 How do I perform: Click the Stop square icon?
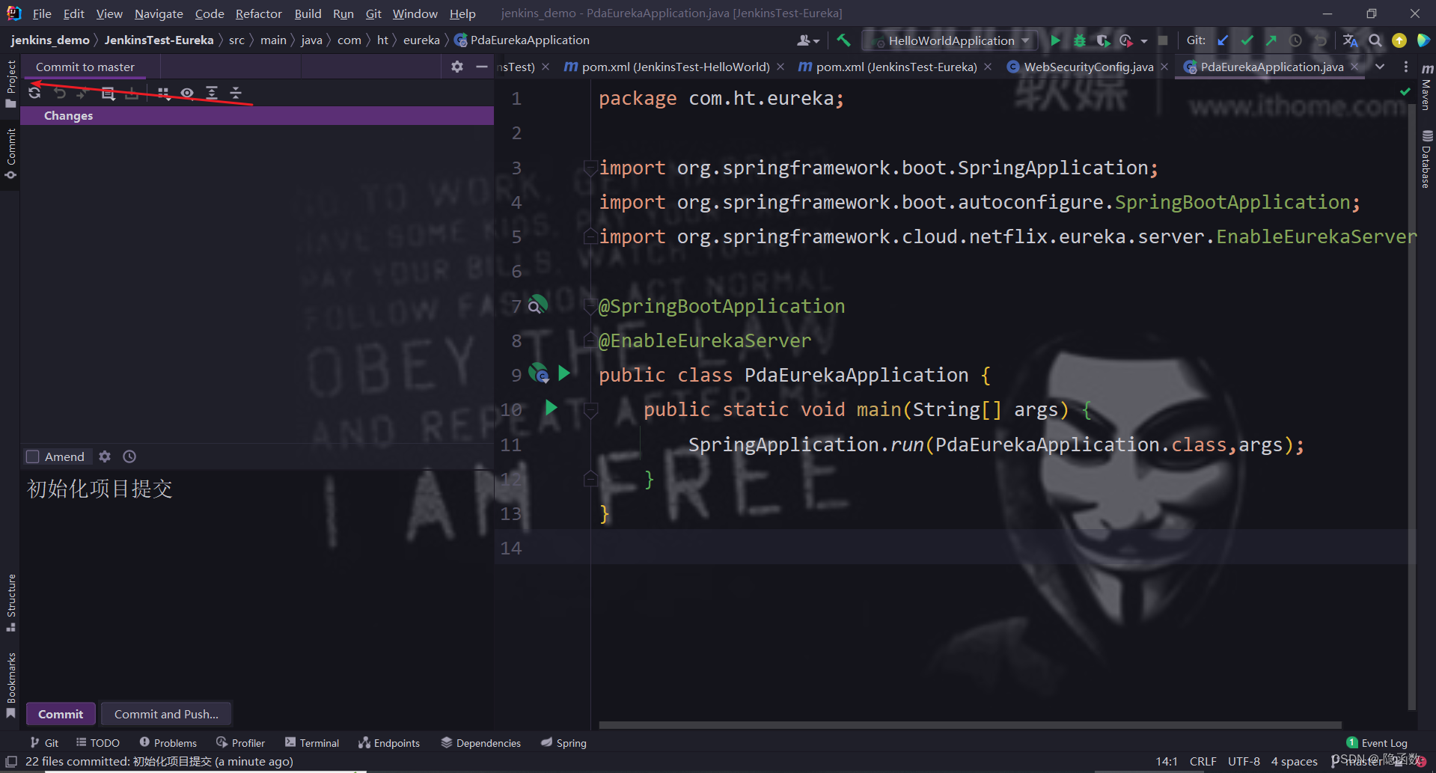coord(1163,40)
